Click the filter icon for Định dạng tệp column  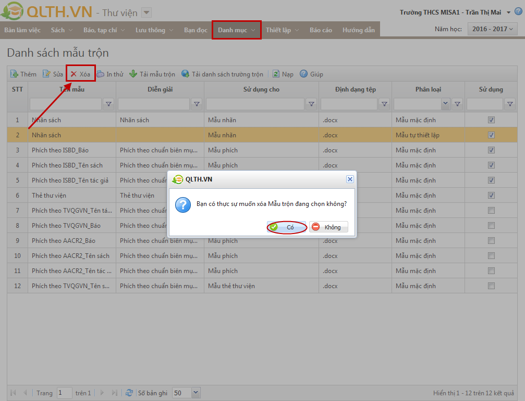pyautogui.click(x=384, y=104)
